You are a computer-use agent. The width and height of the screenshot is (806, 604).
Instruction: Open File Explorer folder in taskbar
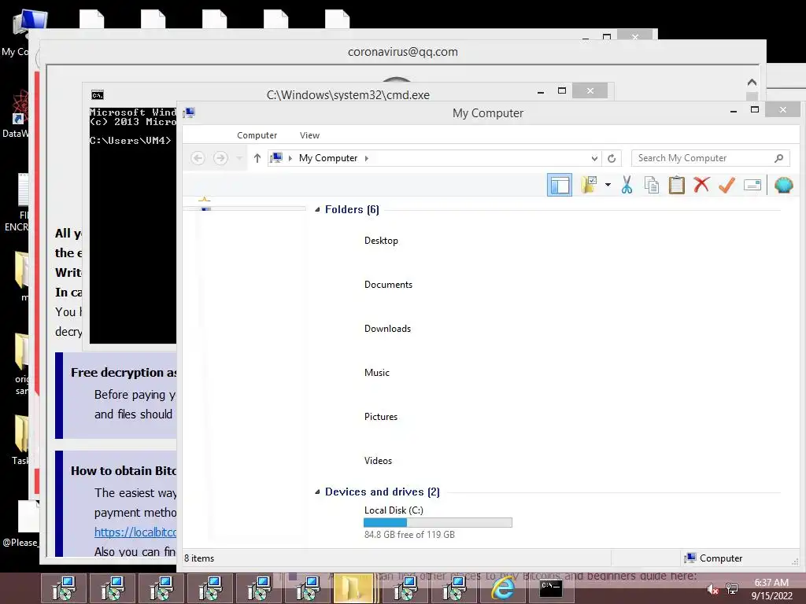tap(353, 588)
